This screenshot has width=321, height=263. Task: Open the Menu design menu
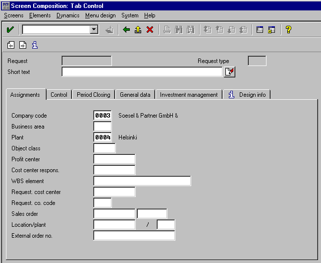coord(100,15)
